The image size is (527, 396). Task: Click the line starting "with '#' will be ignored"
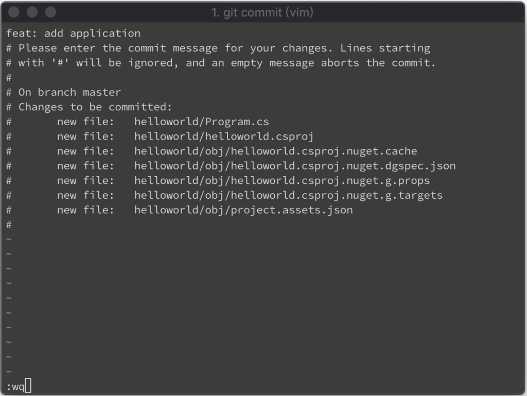coord(221,63)
